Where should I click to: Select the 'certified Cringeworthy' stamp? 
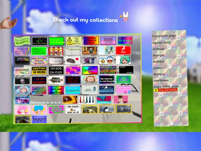[x=73, y=90]
